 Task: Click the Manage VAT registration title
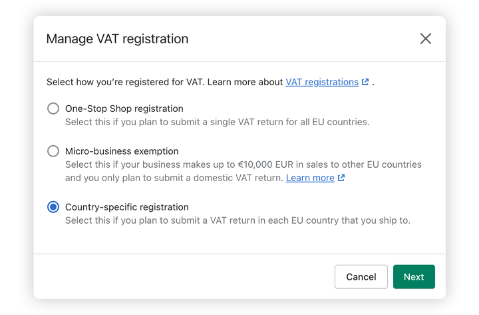point(117,39)
